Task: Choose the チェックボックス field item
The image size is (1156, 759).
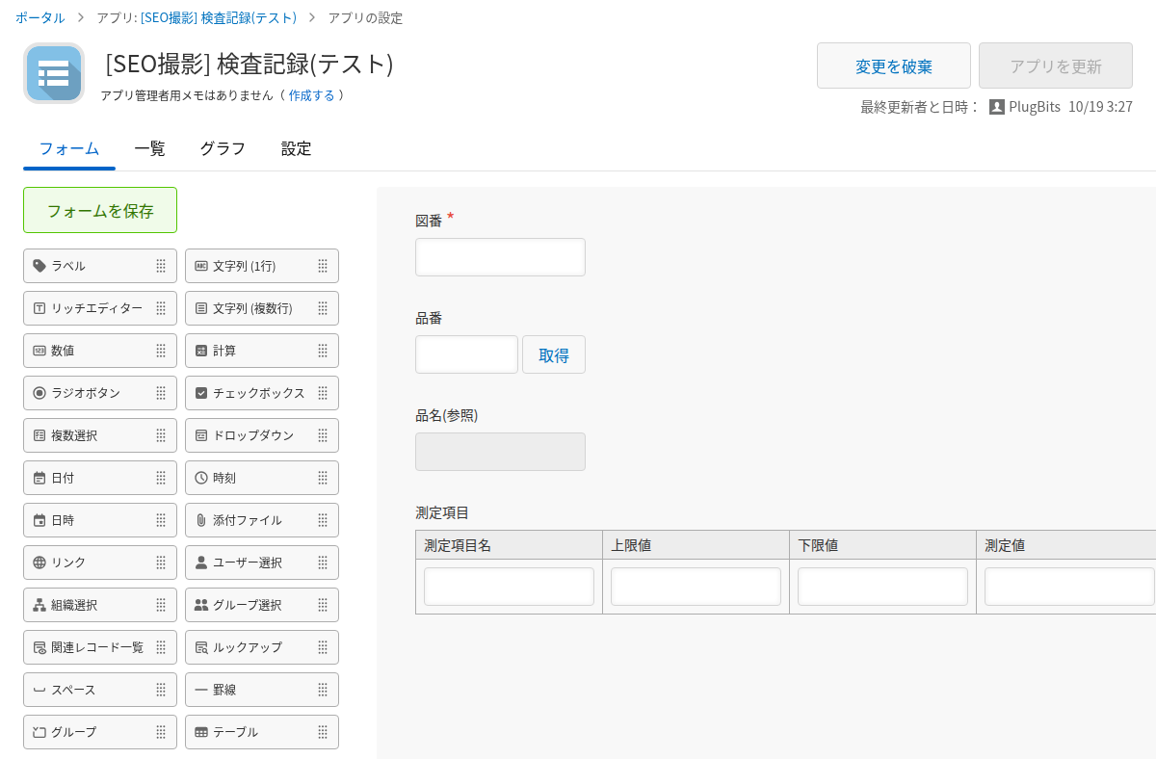Action: coord(262,393)
